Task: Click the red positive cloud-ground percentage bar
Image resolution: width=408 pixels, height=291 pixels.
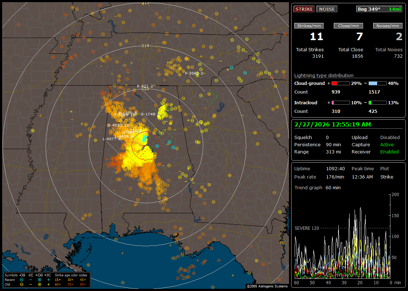Action: [x=340, y=83]
